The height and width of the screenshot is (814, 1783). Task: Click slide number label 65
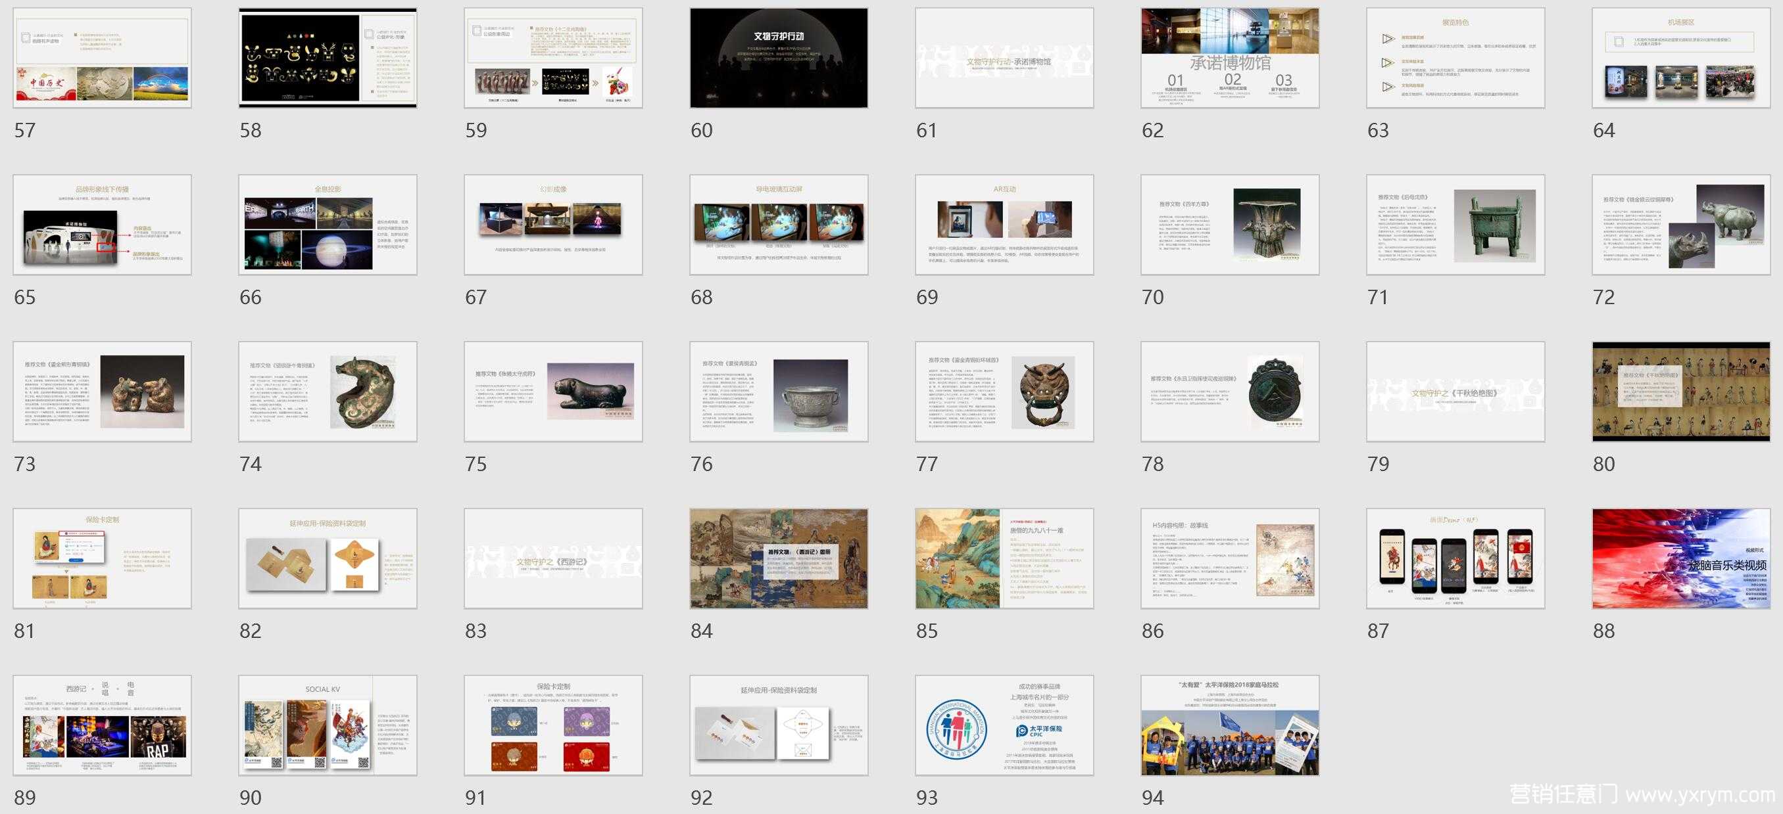[25, 297]
